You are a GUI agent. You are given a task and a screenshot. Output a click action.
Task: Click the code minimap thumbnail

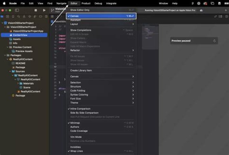[150, 37]
